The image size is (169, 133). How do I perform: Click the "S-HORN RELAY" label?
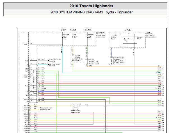pyautogui.click(x=140, y=38)
